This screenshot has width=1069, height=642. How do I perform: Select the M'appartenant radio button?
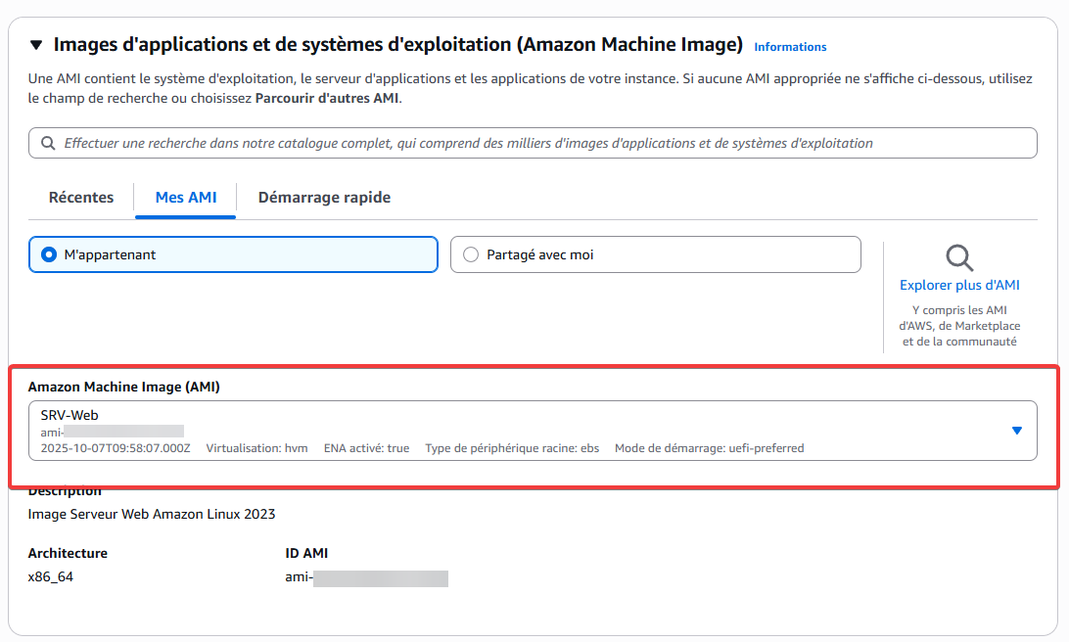pyautogui.click(x=49, y=254)
